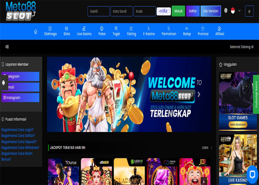Viewport: 259px width, 185px height.
Task: View the Promosi promotions page
Action: coord(203,31)
